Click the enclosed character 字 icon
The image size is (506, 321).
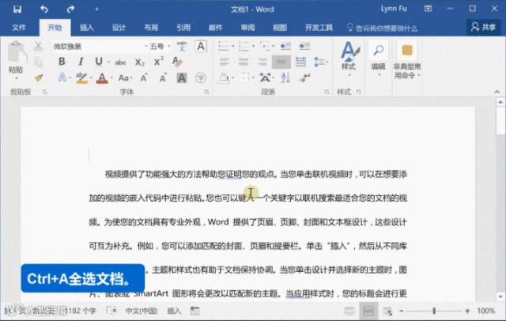[200, 77]
